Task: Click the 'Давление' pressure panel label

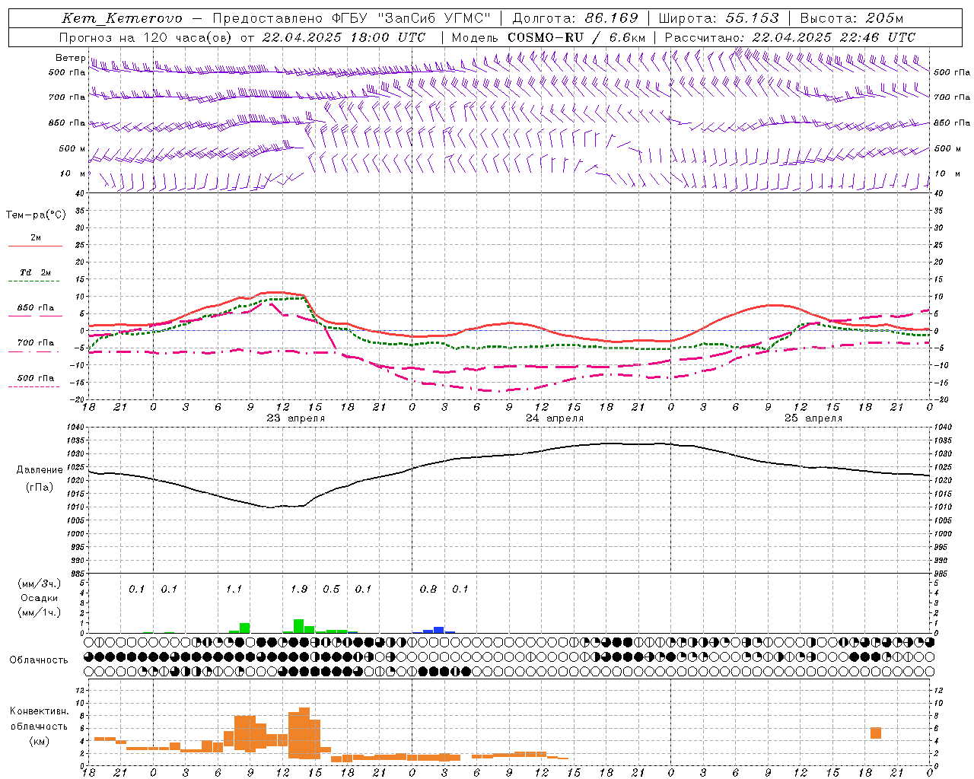Action: pos(40,470)
